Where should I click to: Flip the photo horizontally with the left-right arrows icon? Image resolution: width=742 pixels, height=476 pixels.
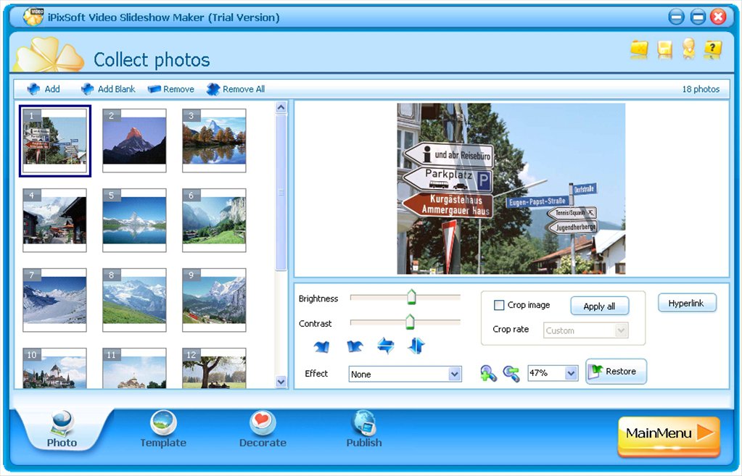pos(386,346)
